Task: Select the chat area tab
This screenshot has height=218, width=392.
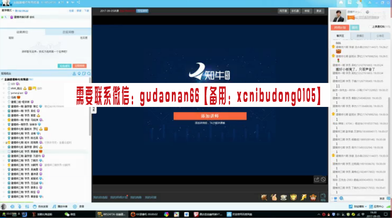Action: [340, 36]
